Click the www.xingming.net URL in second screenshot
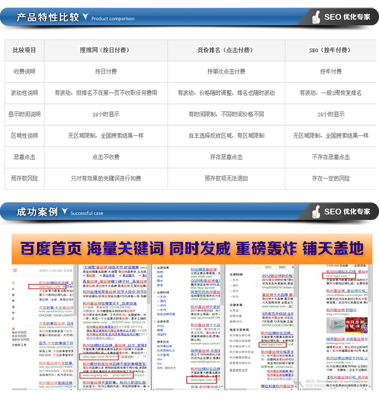This screenshot has width=379, height=409. tap(106, 375)
